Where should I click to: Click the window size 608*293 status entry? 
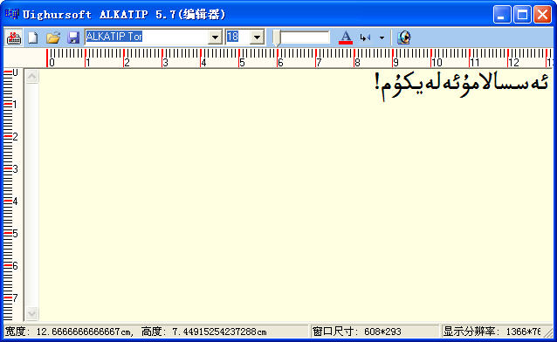(x=357, y=332)
